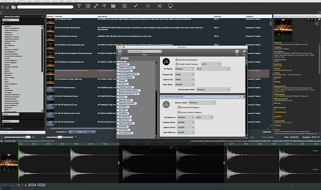The image size is (321, 190).
Task: Click the Run icon in the Workflow window
Action: click(x=244, y=52)
